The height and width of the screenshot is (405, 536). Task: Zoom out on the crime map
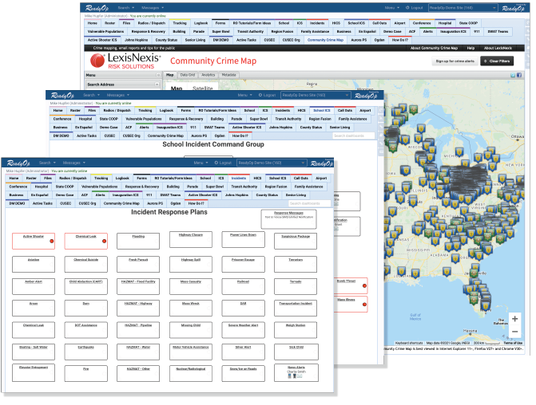(x=514, y=332)
